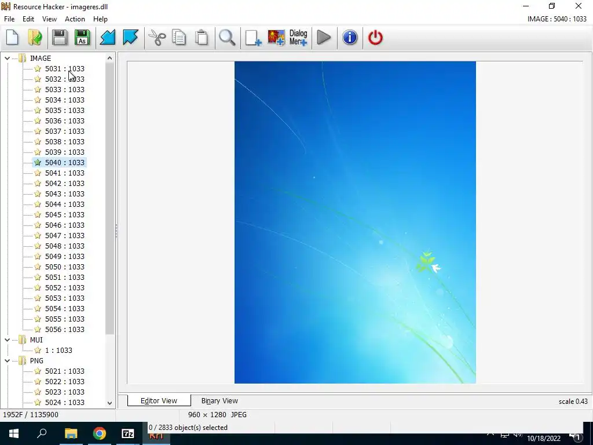Open the Edit menu

(x=28, y=19)
